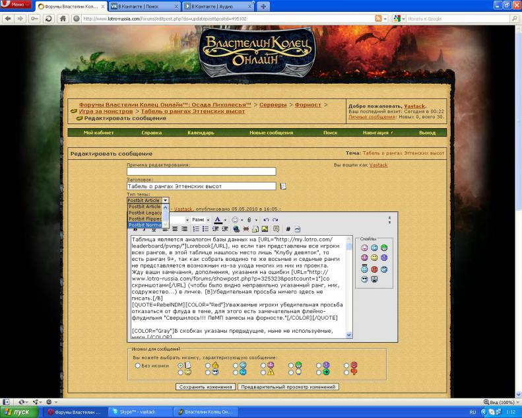Screen dimensions: 522x418
Task: Insert a numbered list in the editor
Action: click(x=196, y=229)
